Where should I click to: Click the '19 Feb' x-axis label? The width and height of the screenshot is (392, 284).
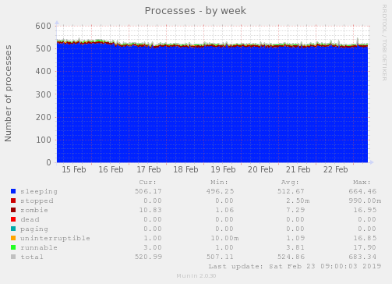(x=223, y=169)
